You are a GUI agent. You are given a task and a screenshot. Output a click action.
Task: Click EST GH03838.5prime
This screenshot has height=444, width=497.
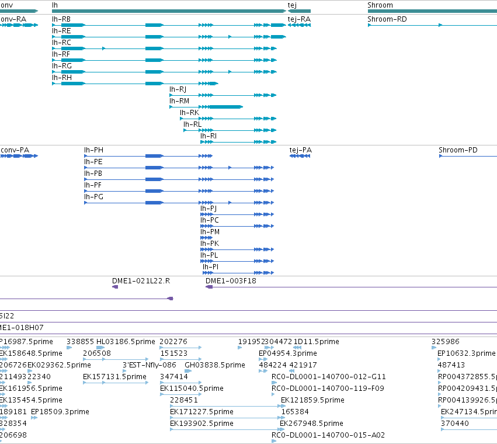pos(214,365)
